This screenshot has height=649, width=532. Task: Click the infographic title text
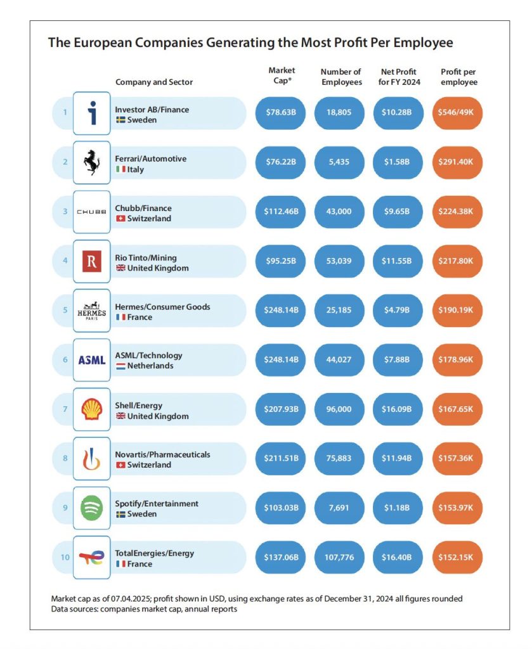250,43
